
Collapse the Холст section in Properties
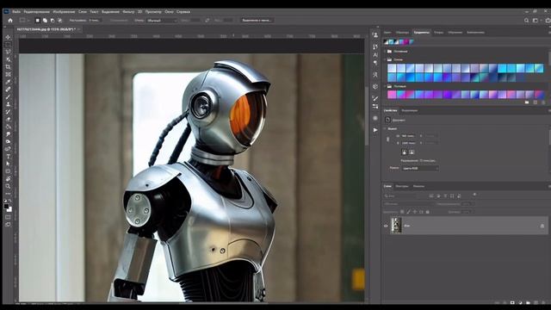385,128
